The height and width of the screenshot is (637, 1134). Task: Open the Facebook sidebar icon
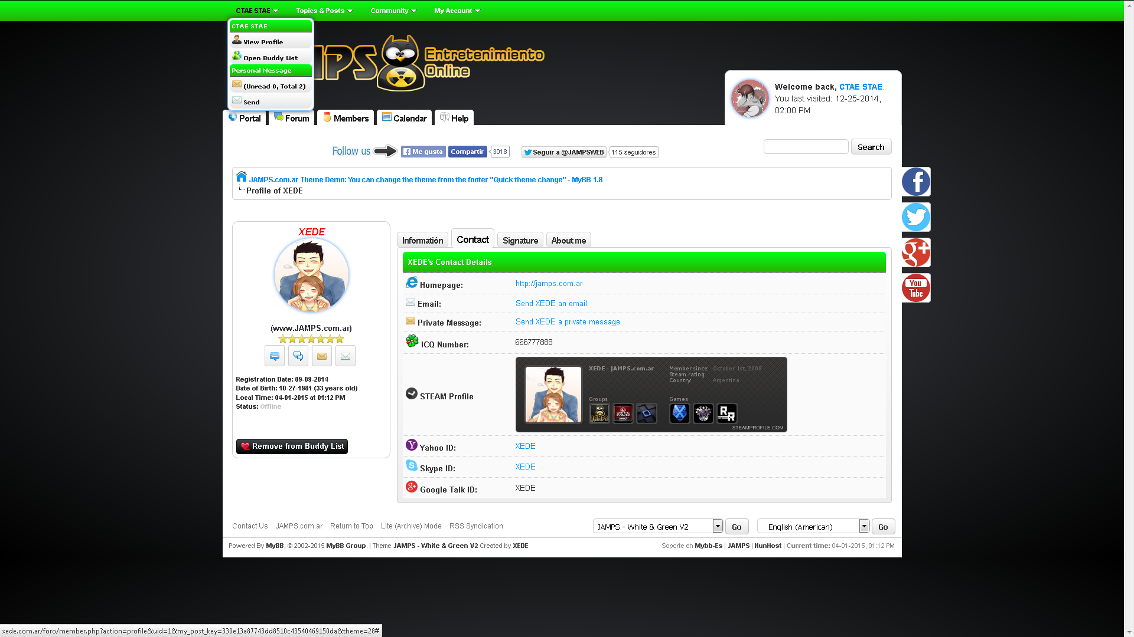click(916, 182)
